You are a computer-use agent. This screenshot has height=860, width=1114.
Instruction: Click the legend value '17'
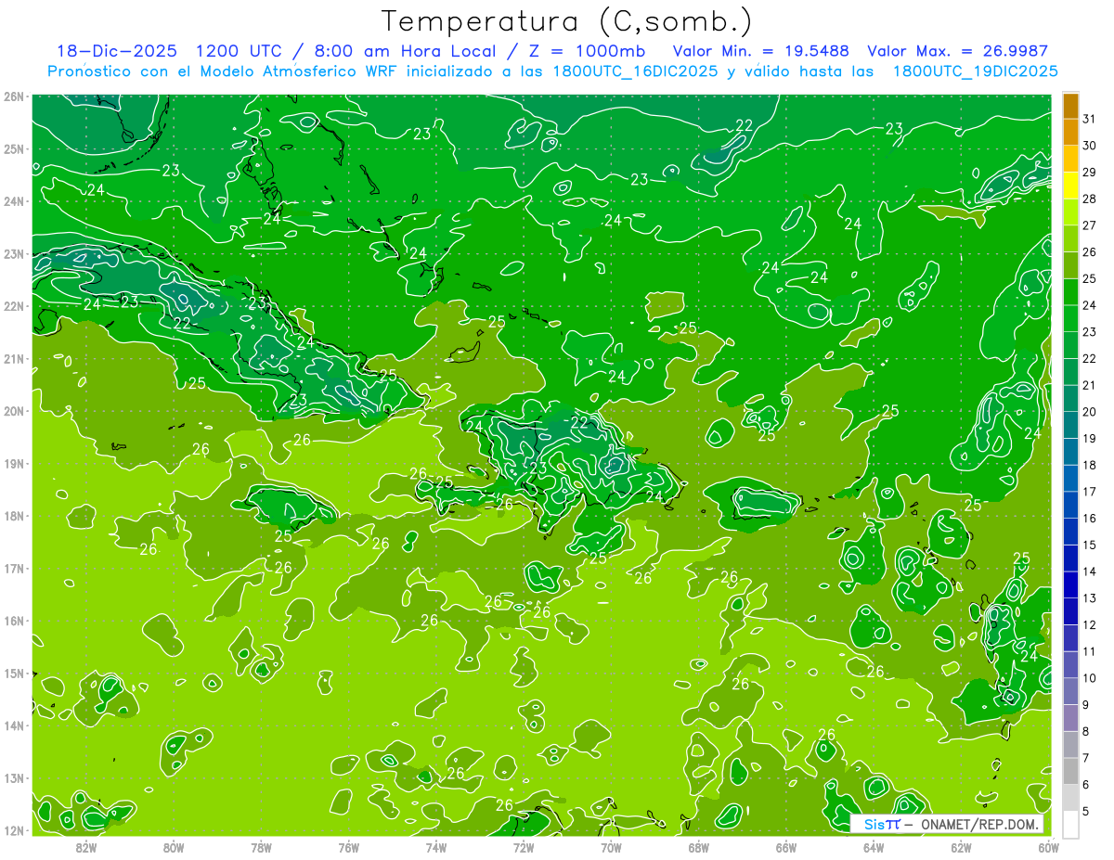[x=1090, y=492]
